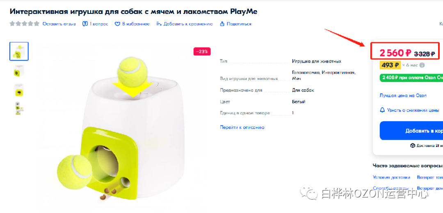Click the green Ozon Счёт price badge
The height and width of the screenshot is (213, 443).
pyautogui.click(x=411, y=77)
